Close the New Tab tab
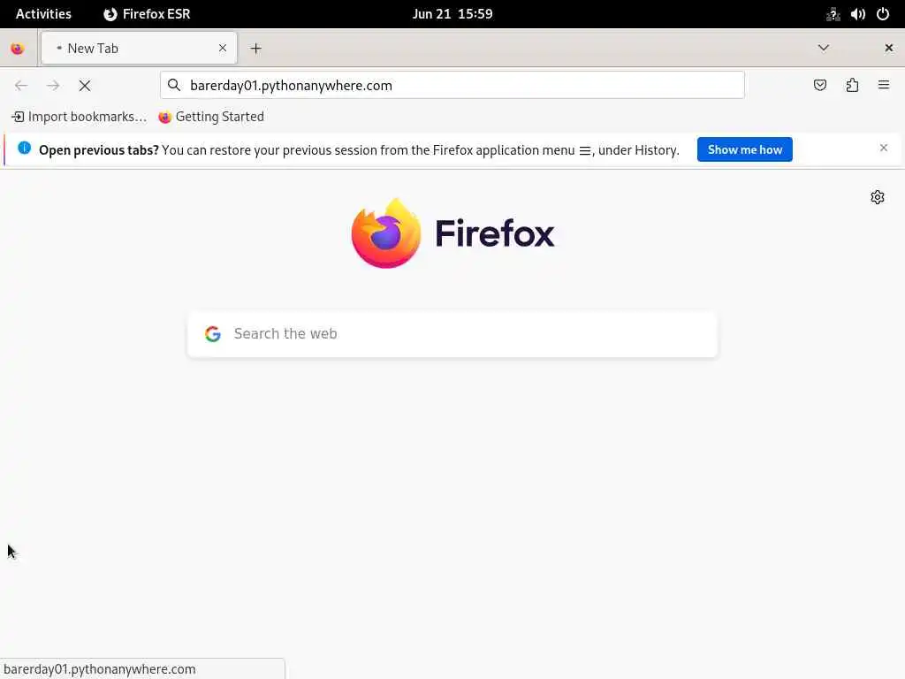 pyautogui.click(x=223, y=48)
